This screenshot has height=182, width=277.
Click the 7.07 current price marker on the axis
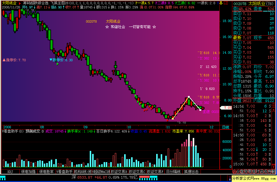[226, 108]
